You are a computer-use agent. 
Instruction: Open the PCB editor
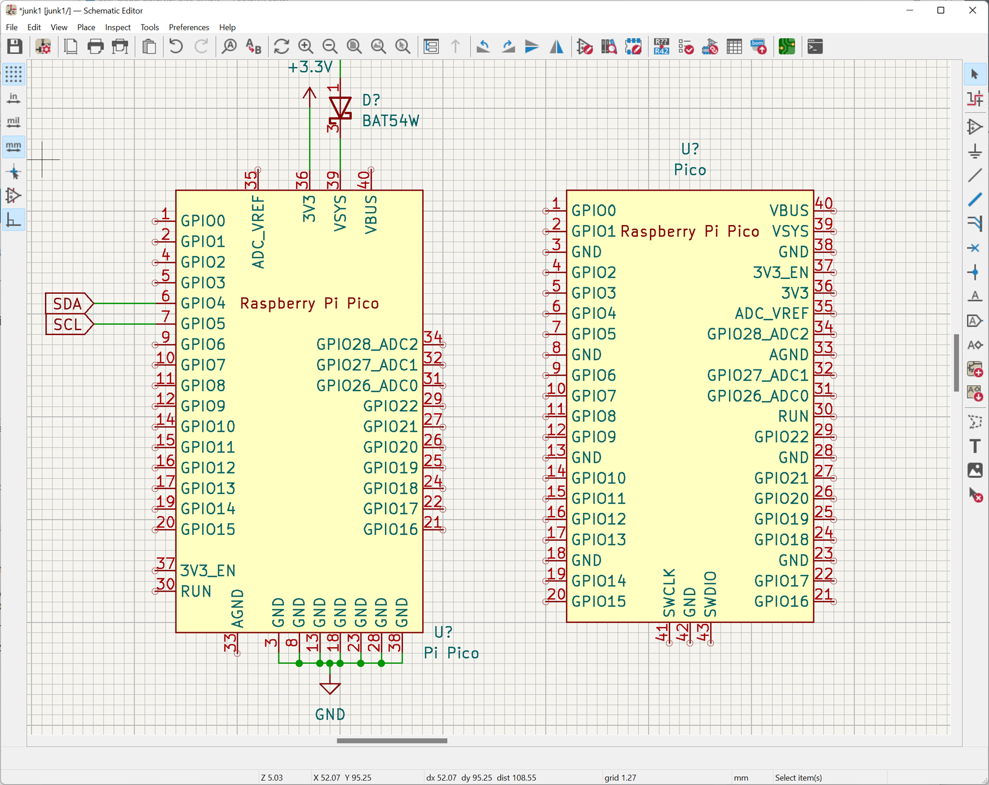click(787, 47)
